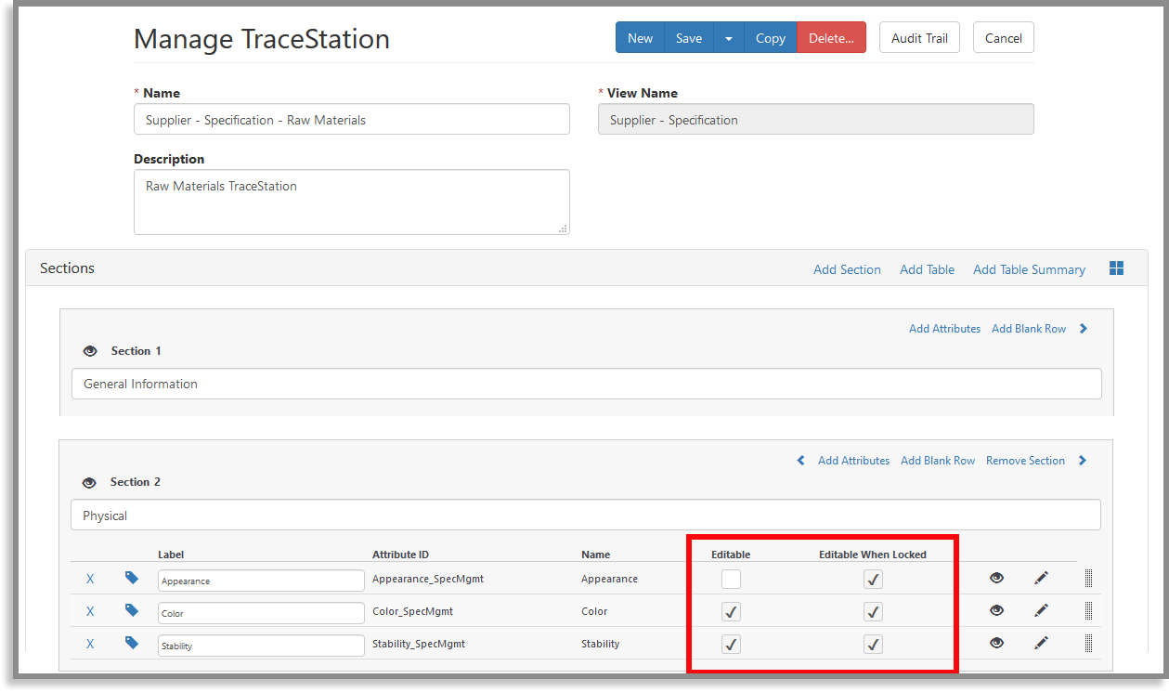This screenshot has height=692, width=1169.
Task: Click the Save button
Action: pos(689,38)
